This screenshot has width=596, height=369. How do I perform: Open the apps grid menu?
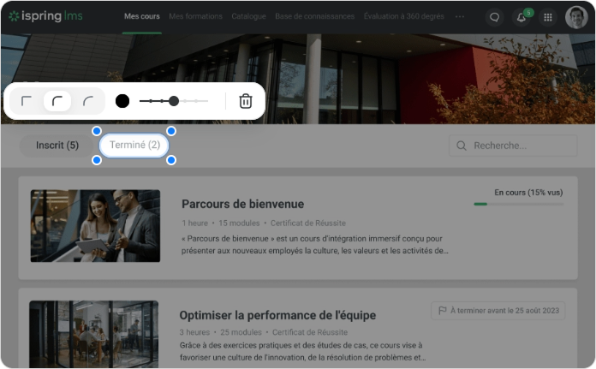pos(549,17)
